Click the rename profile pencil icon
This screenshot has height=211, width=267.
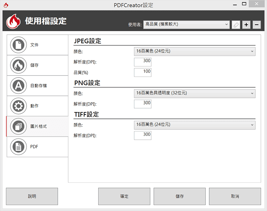click(x=236, y=25)
